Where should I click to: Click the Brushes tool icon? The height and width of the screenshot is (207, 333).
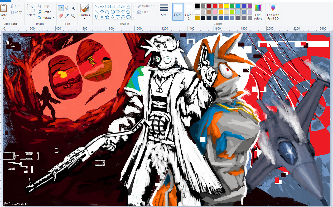(85, 8)
